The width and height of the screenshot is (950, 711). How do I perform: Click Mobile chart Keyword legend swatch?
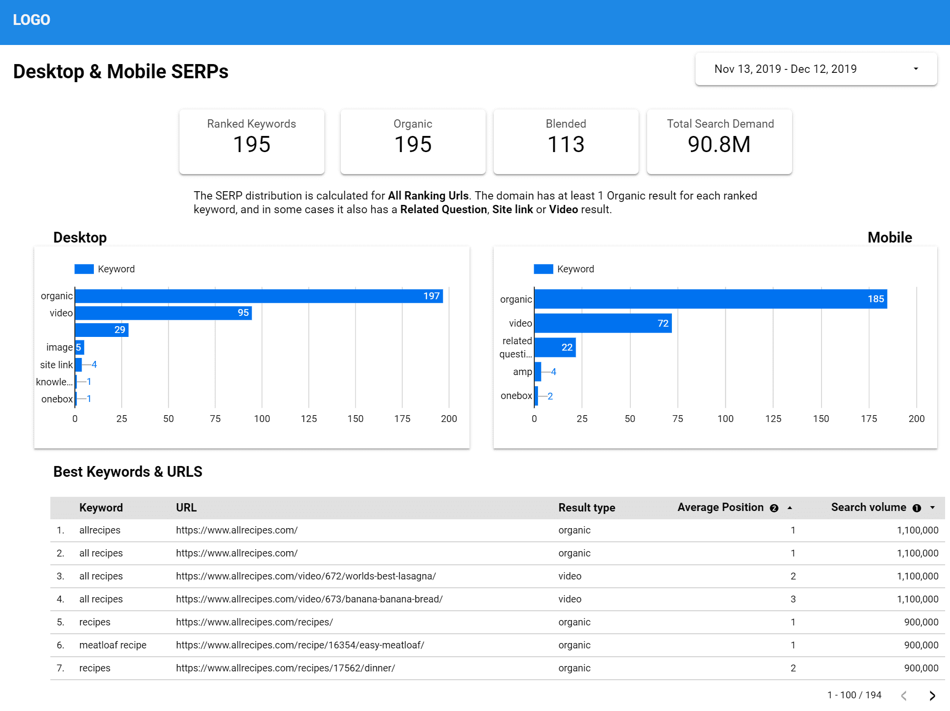[543, 269]
